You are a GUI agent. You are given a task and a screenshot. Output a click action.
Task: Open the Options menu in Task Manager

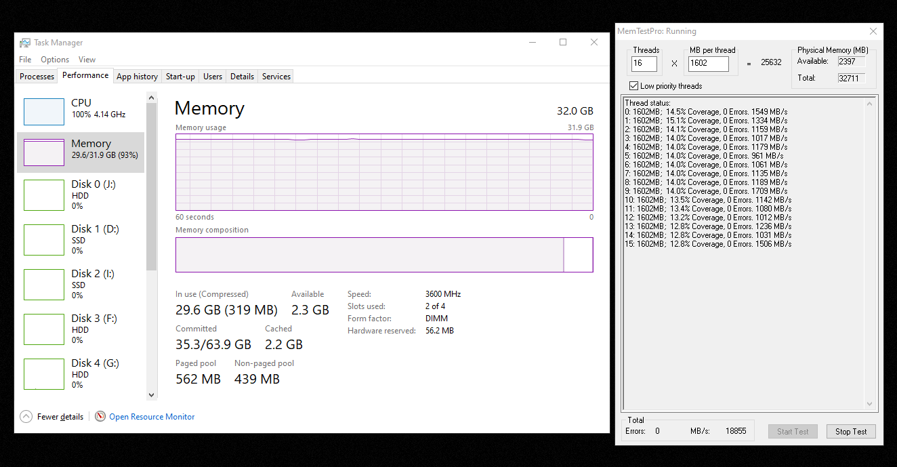coord(55,60)
